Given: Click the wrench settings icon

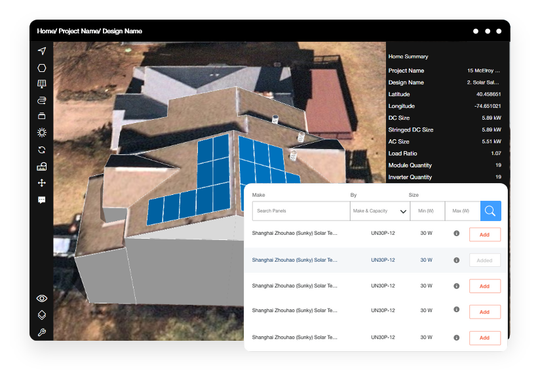Looking at the screenshot, I should (42, 332).
